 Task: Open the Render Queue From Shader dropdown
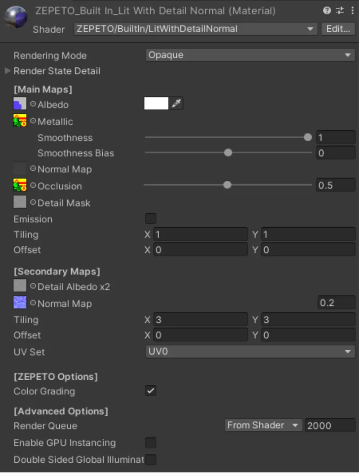pos(263,425)
